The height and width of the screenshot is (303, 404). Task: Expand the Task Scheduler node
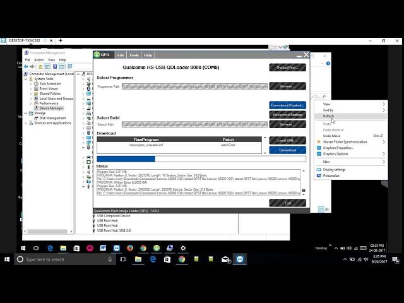click(31, 84)
